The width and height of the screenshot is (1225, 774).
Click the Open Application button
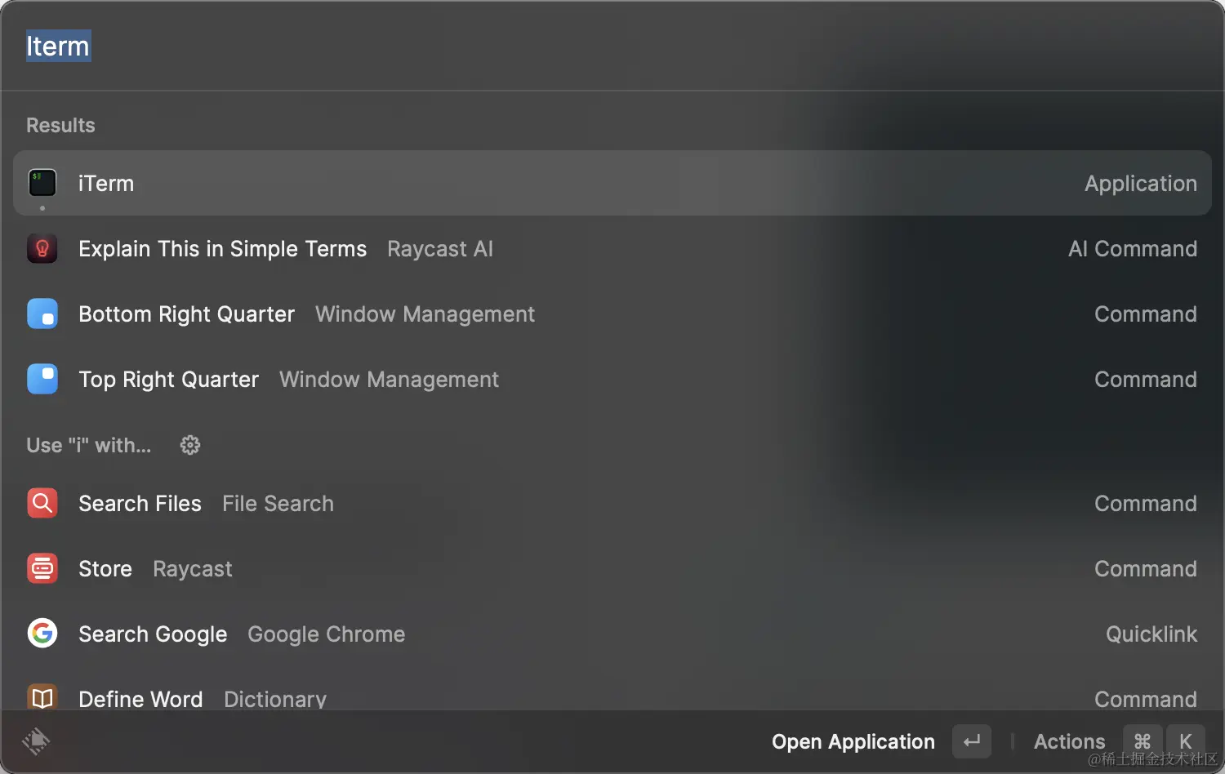881,741
